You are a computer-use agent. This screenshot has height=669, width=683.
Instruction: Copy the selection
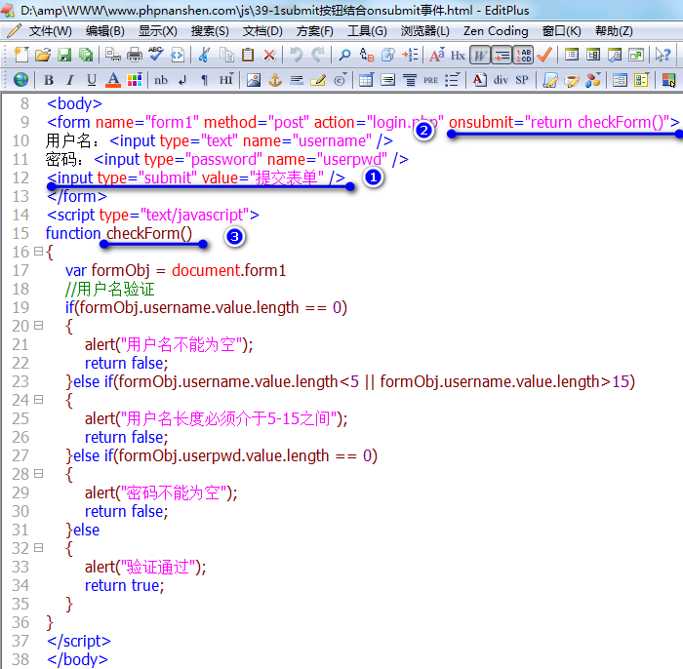pyautogui.click(x=226, y=55)
